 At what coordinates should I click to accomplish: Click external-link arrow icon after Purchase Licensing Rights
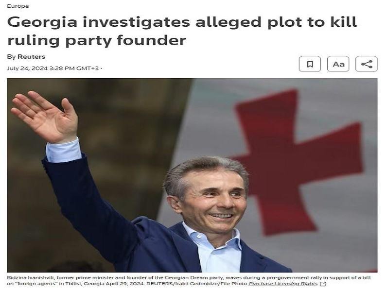click(323, 284)
